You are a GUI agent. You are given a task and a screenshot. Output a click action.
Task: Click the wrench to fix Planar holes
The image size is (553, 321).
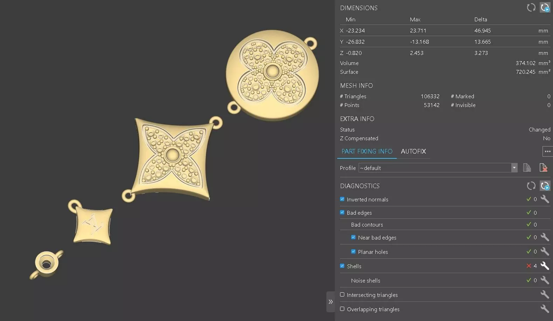(545, 251)
